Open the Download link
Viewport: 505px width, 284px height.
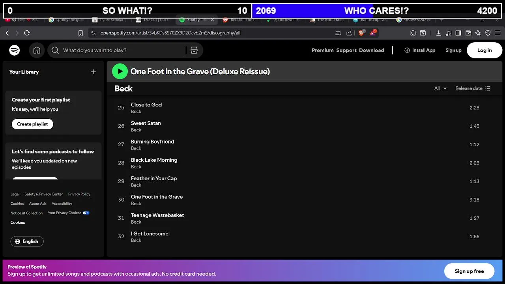click(x=372, y=50)
